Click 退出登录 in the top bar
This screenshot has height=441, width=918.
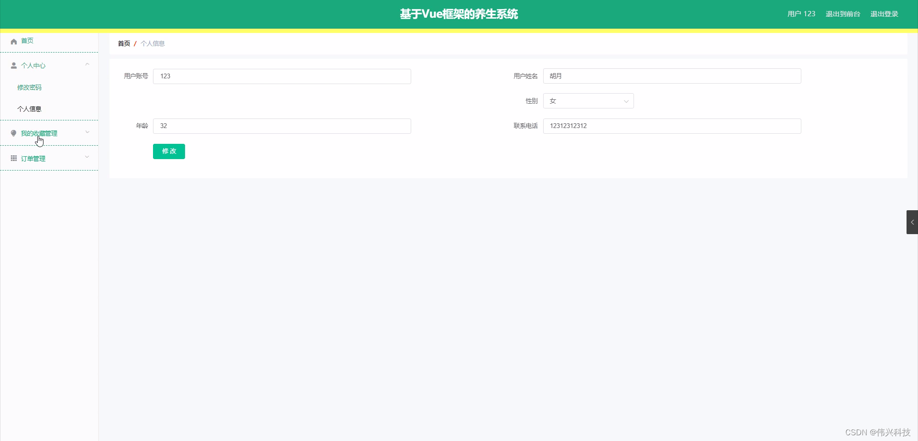click(x=884, y=14)
